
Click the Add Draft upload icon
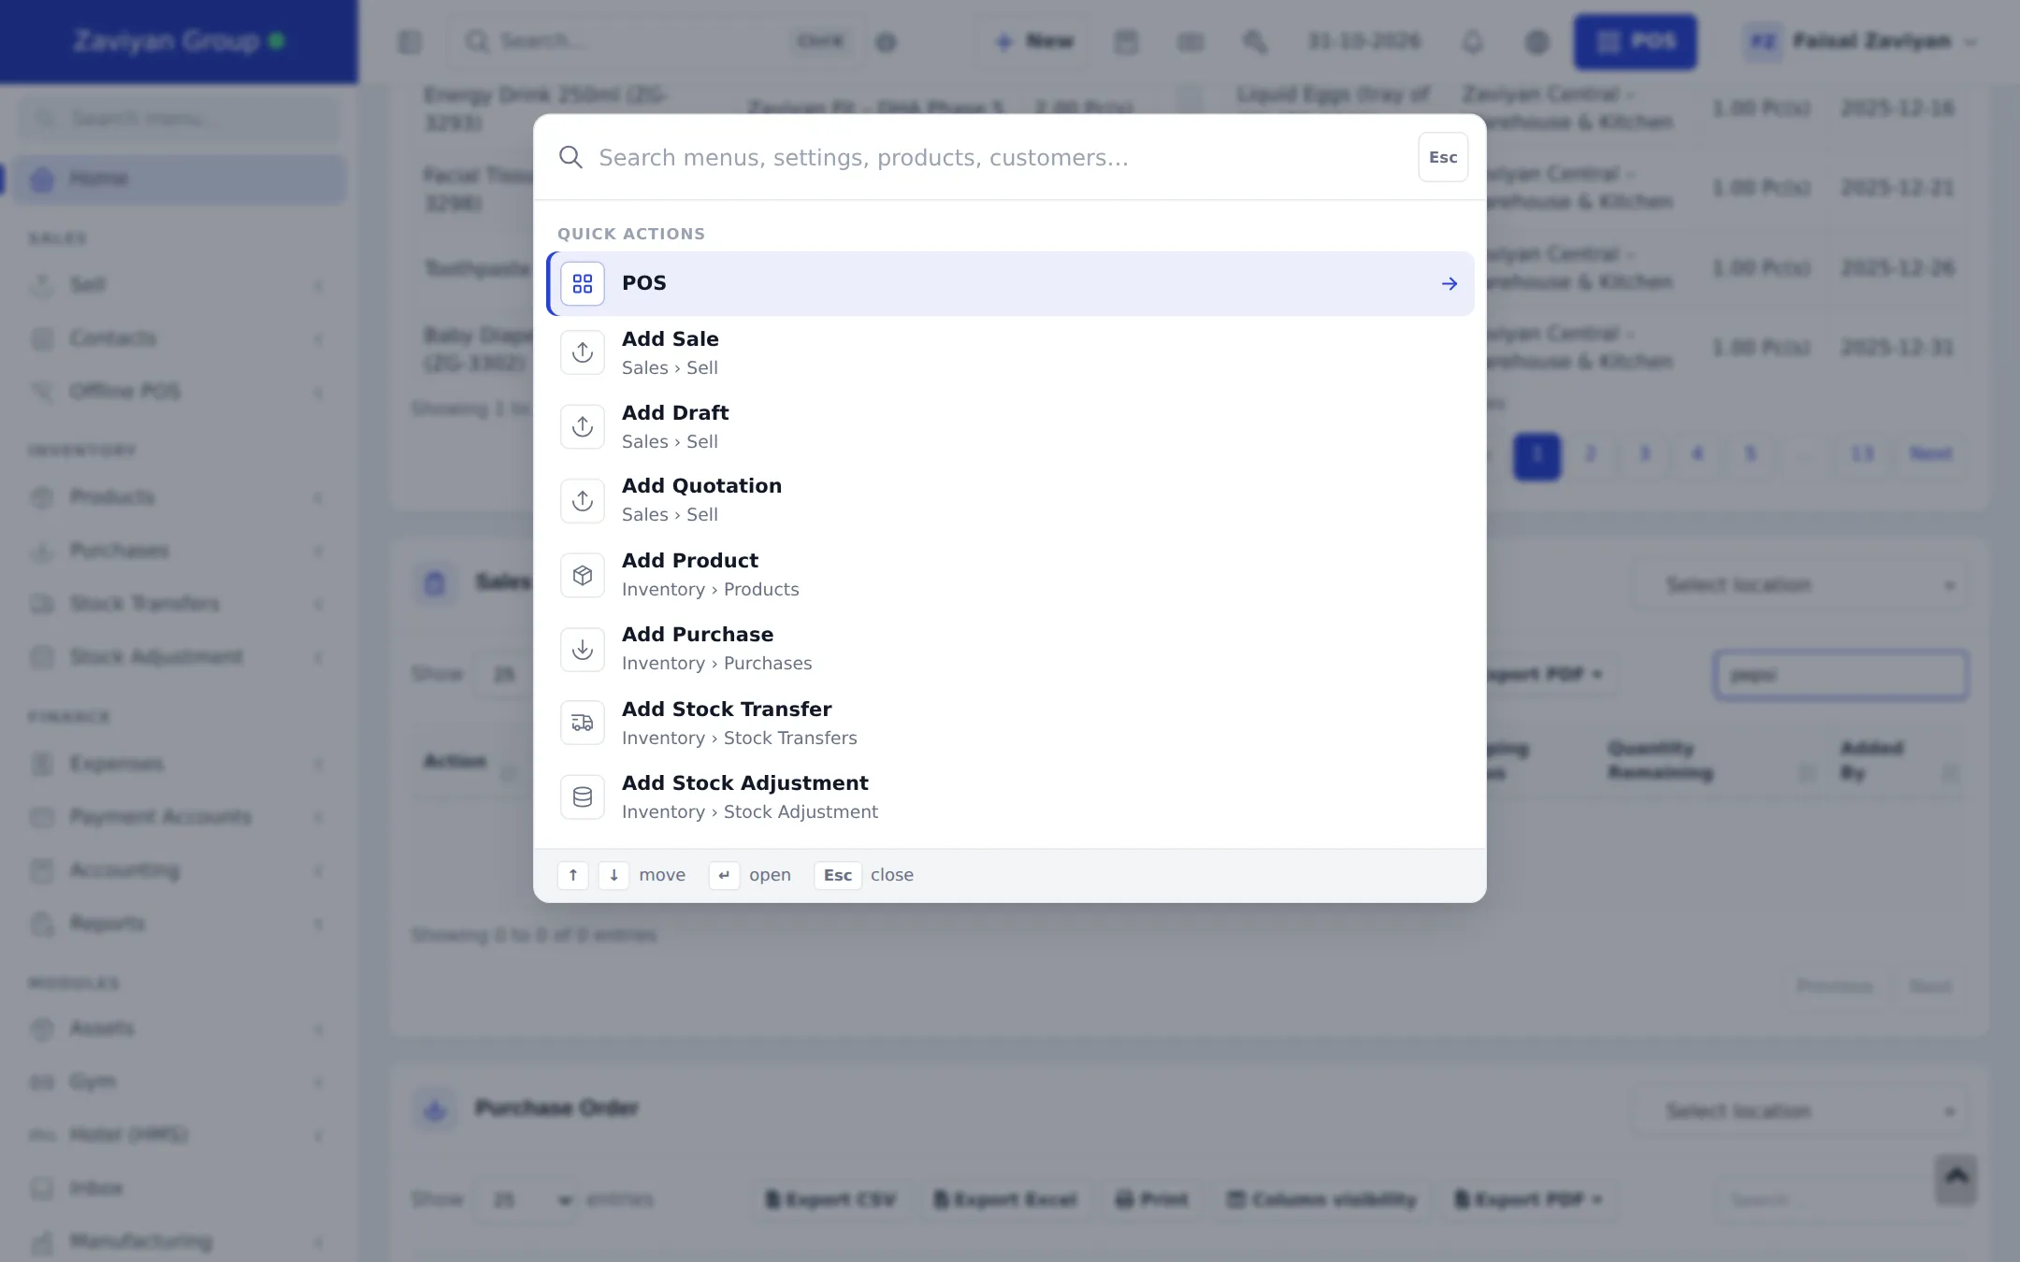click(583, 426)
